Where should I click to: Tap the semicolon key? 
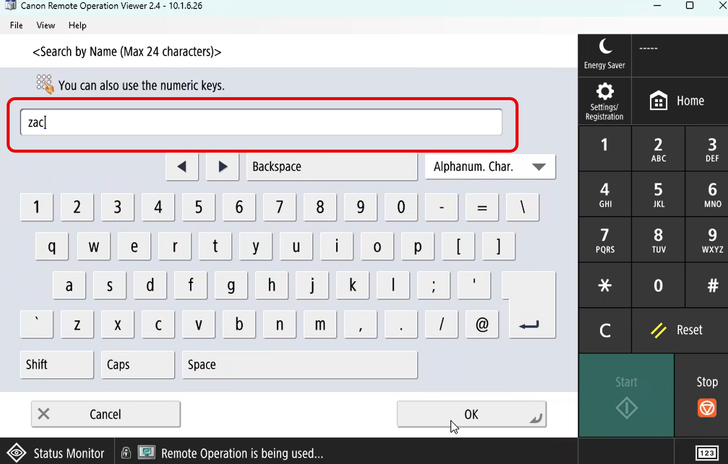click(x=433, y=285)
